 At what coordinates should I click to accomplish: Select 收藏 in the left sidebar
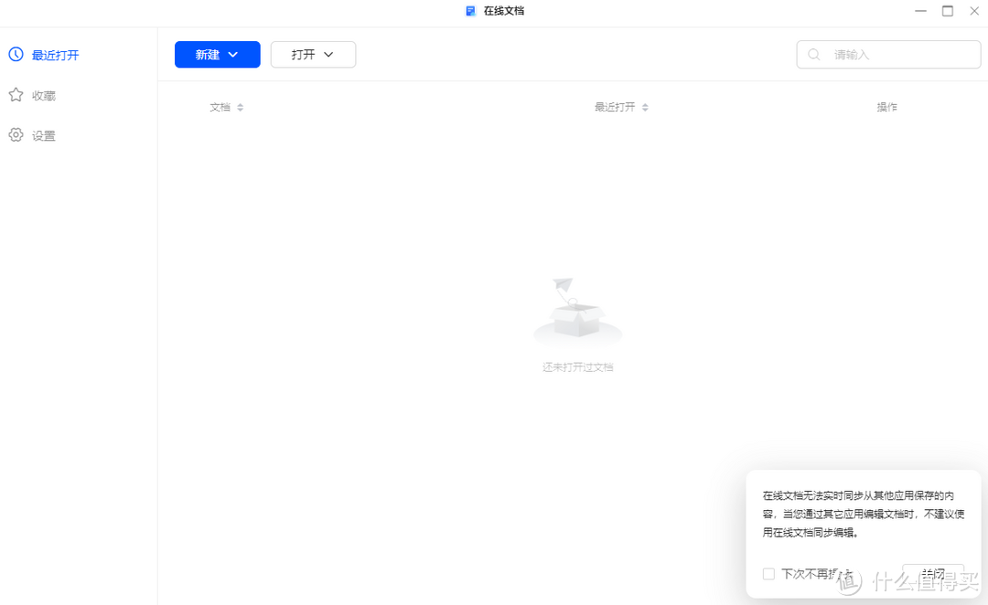43,94
